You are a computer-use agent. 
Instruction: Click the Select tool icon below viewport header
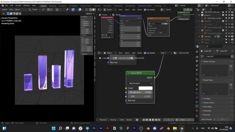(x=4, y=14)
